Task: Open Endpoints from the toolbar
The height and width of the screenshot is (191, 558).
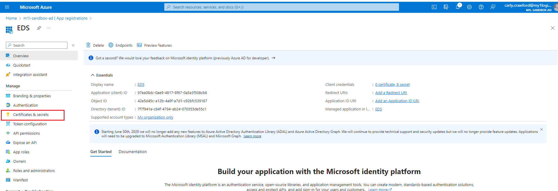Action: (121, 45)
